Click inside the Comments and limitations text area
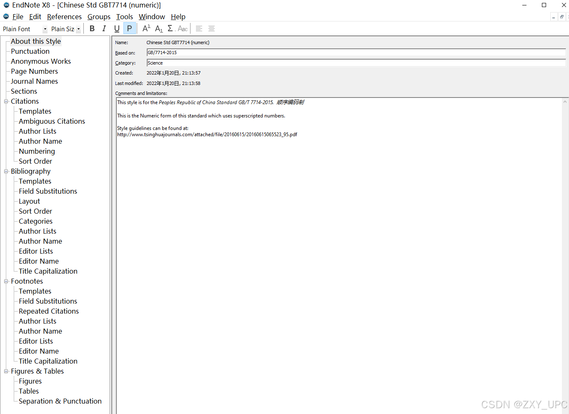 (339, 256)
